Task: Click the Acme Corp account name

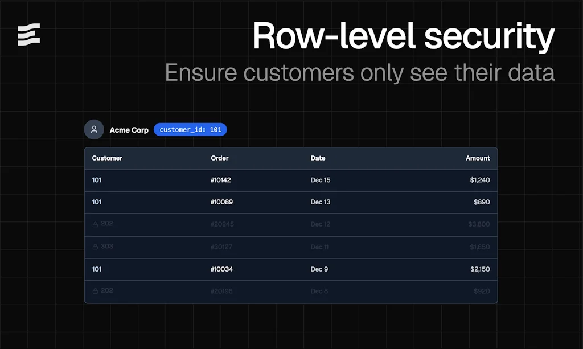Action: point(129,130)
